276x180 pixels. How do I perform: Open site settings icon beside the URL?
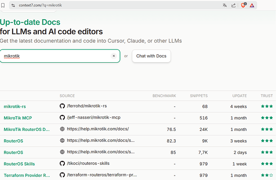click(13, 6)
